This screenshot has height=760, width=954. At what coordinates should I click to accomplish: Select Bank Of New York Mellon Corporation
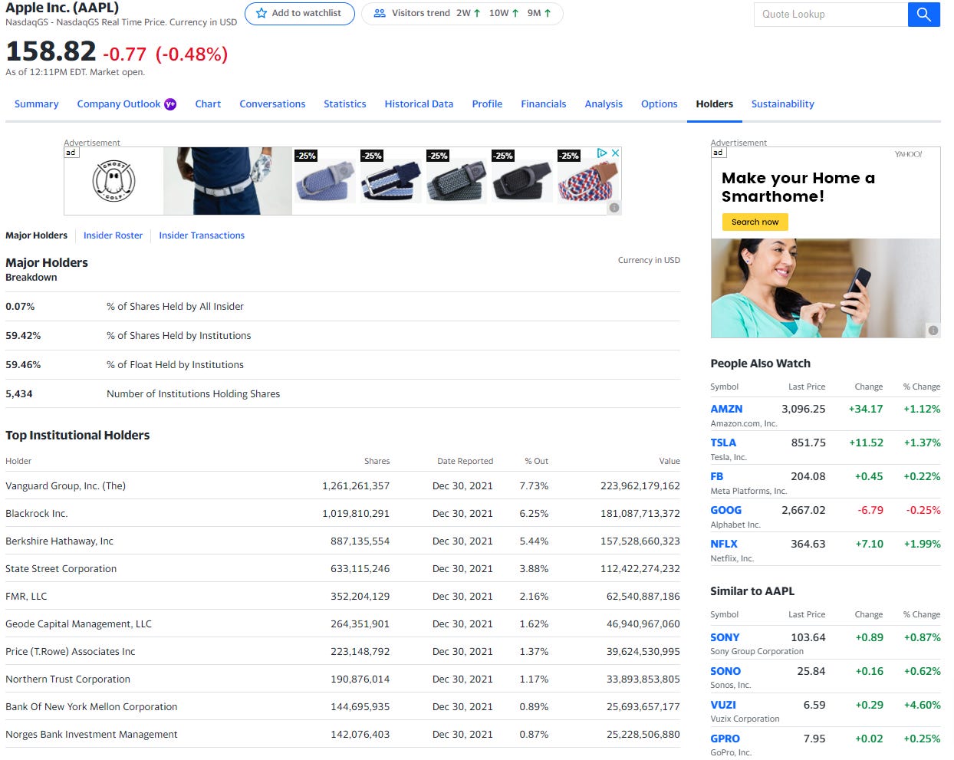[91, 707]
